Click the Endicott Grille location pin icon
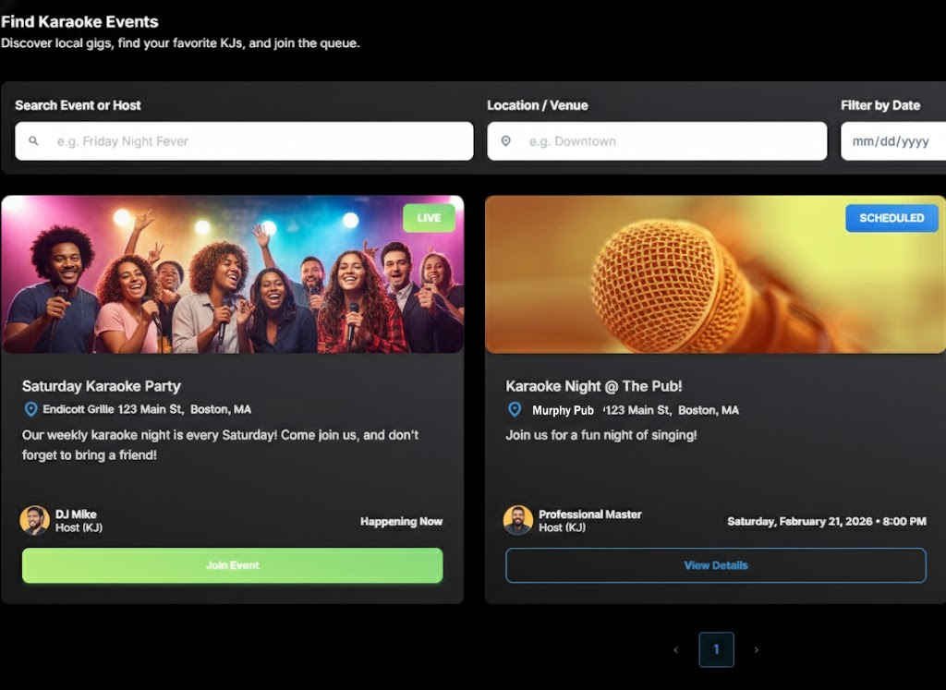This screenshot has width=946, height=690. [30, 409]
